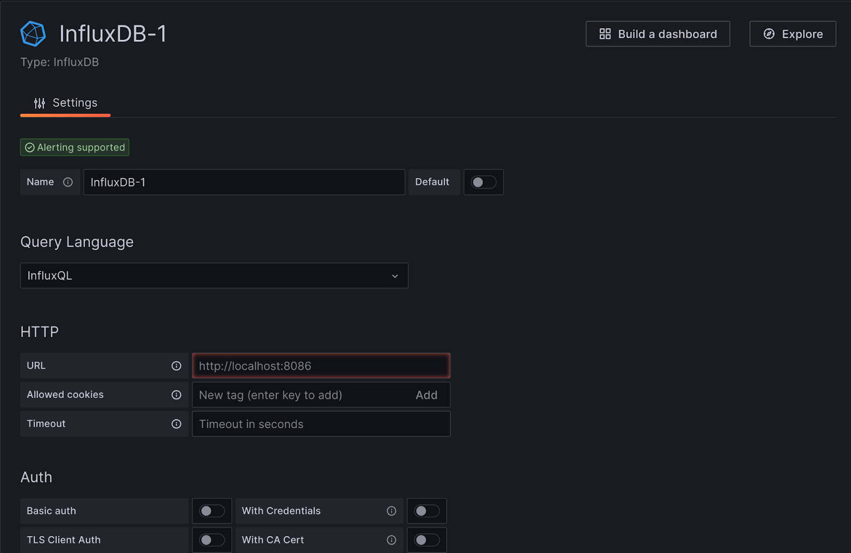Click the TLS Client Auth label
The height and width of the screenshot is (553, 851).
(64, 540)
